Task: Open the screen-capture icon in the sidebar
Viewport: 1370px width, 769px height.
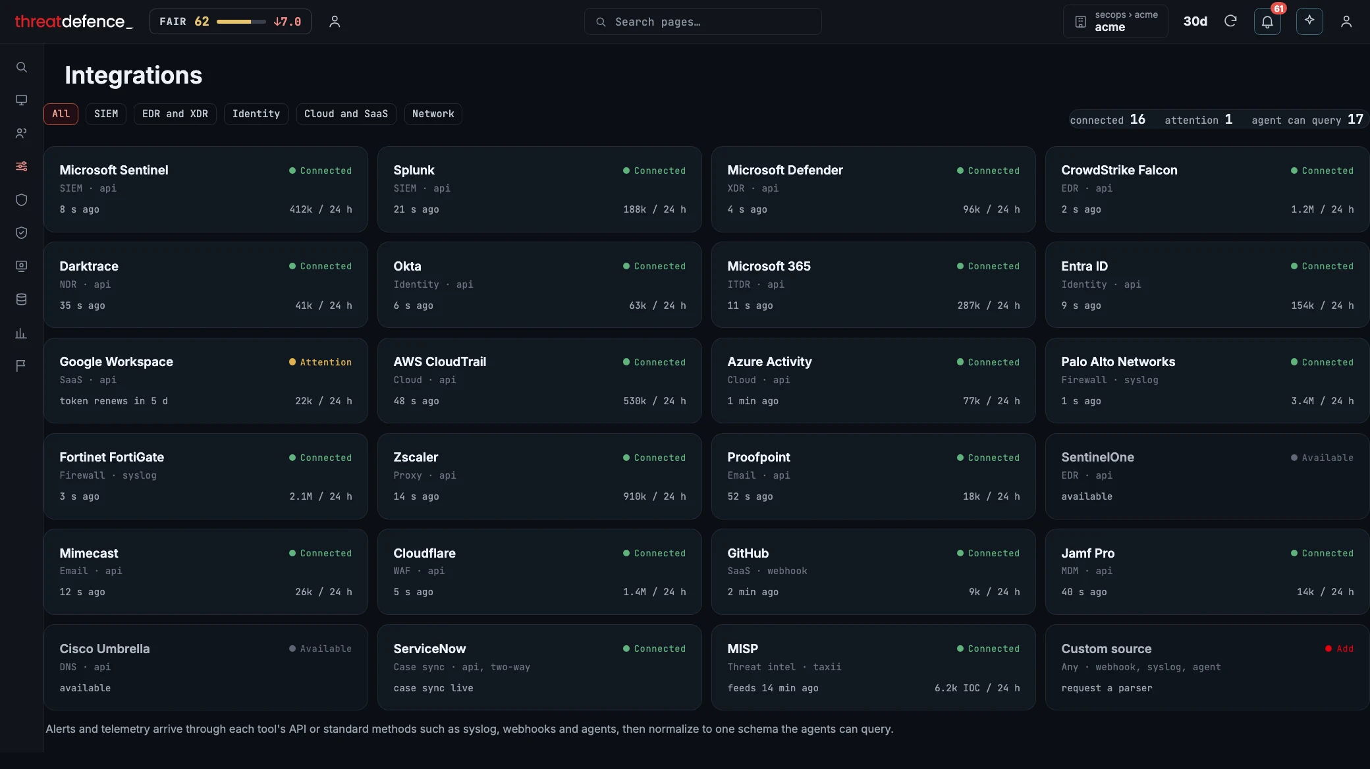Action: pyautogui.click(x=21, y=266)
